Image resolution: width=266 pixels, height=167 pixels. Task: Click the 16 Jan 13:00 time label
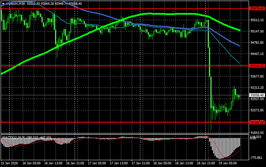[x=53, y=163]
